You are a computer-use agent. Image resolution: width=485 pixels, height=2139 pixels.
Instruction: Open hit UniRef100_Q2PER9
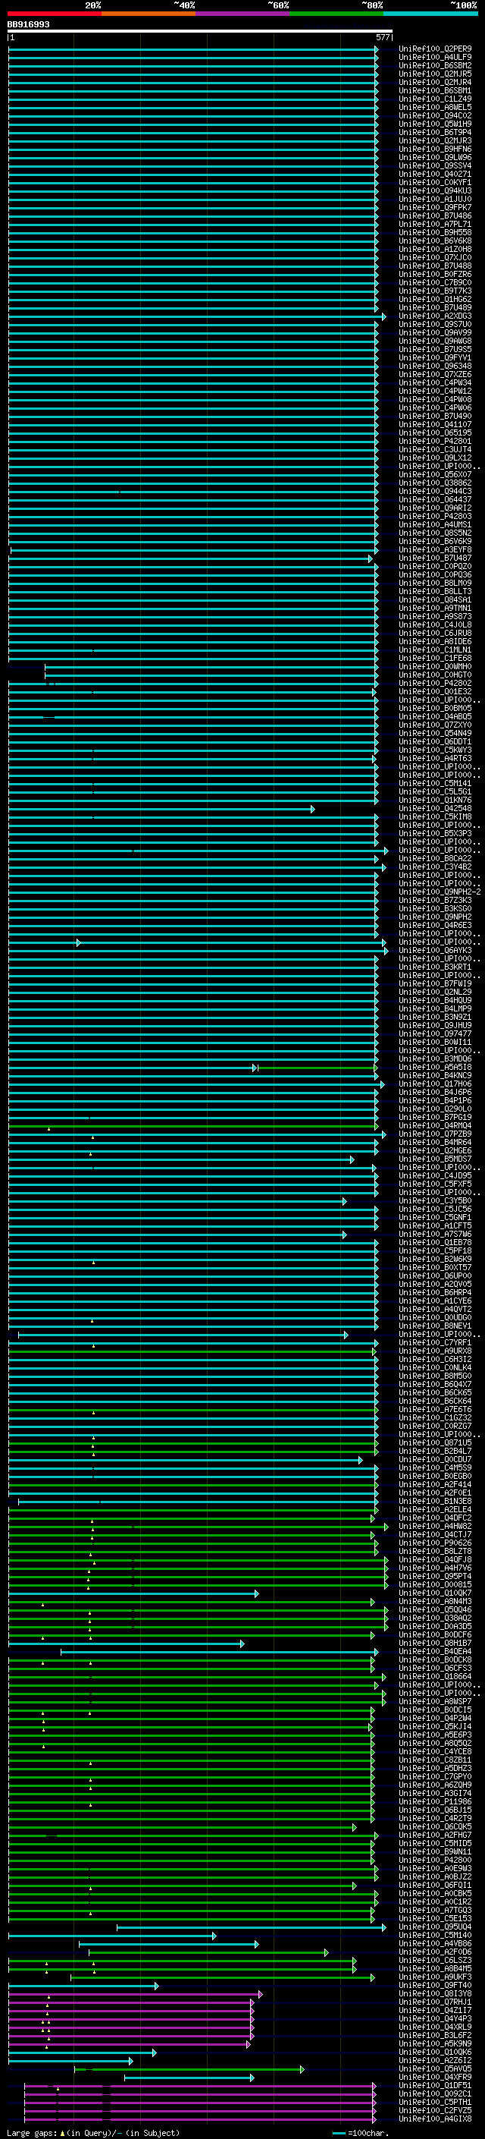[434, 49]
